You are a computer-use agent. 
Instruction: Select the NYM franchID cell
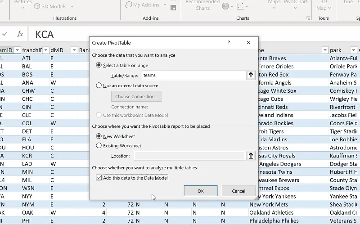click(35, 204)
